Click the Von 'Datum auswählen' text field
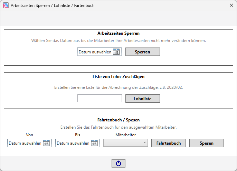237x171 pixels. point(25,143)
